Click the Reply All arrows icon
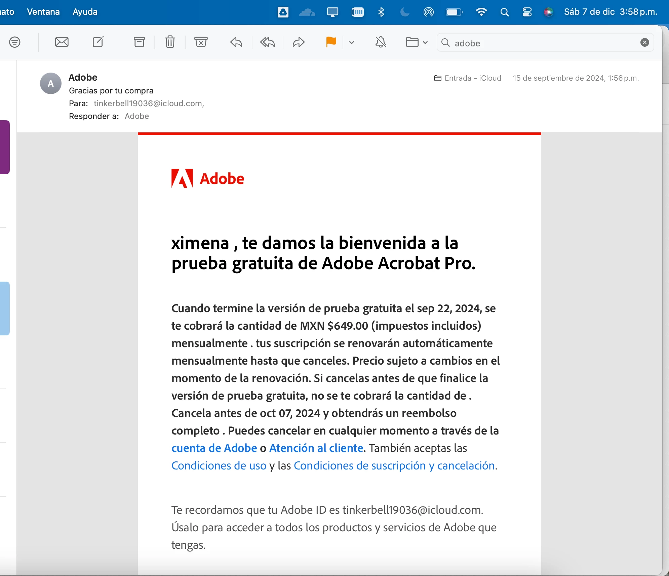Image resolution: width=669 pixels, height=576 pixels. (268, 42)
